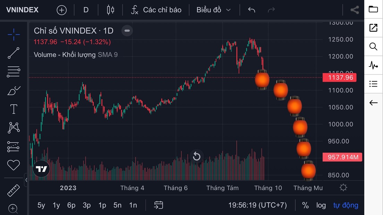383x215 pixels.
Task: Expand the Biểu đồ dropdown
Action: click(214, 10)
